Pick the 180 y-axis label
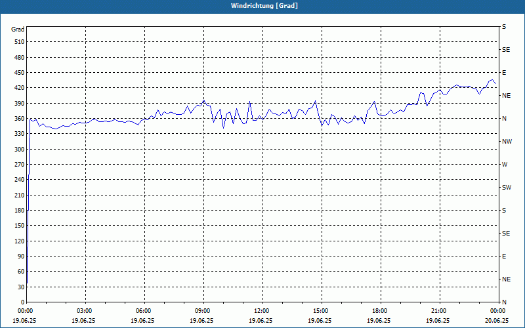This screenshot has height=328, width=525. click(20, 211)
